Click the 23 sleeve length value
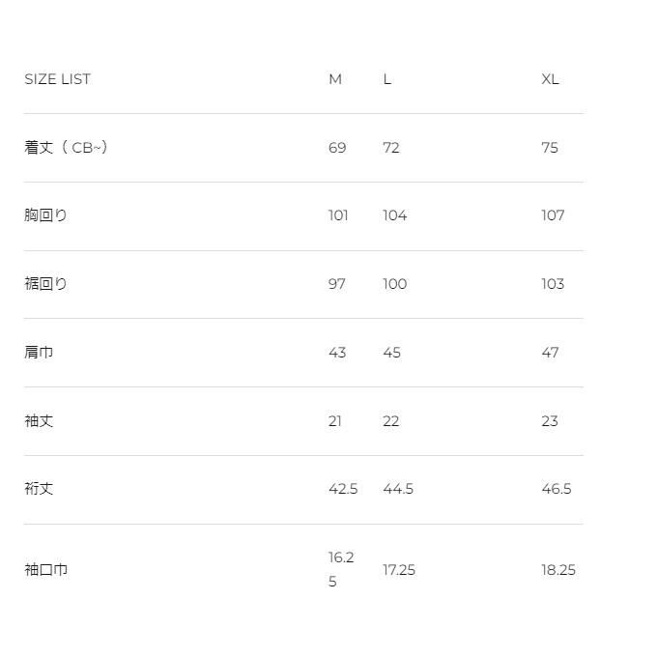 [x=550, y=421]
